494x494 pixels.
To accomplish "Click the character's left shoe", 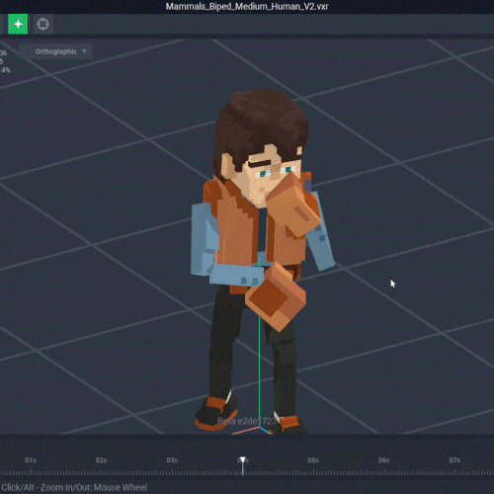I will pos(215,413).
